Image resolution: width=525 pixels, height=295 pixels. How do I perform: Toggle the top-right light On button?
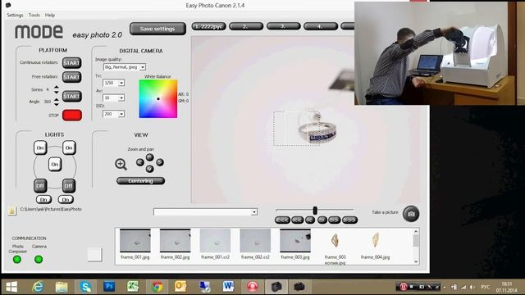[69, 147]
